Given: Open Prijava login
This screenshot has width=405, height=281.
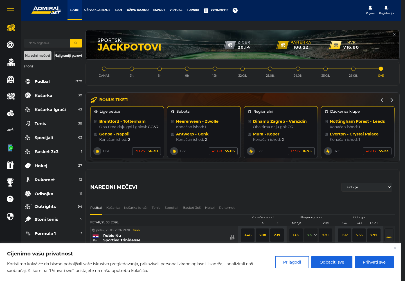Looking at the screenshot, I should pyautogui.click(x=370, y=10).
